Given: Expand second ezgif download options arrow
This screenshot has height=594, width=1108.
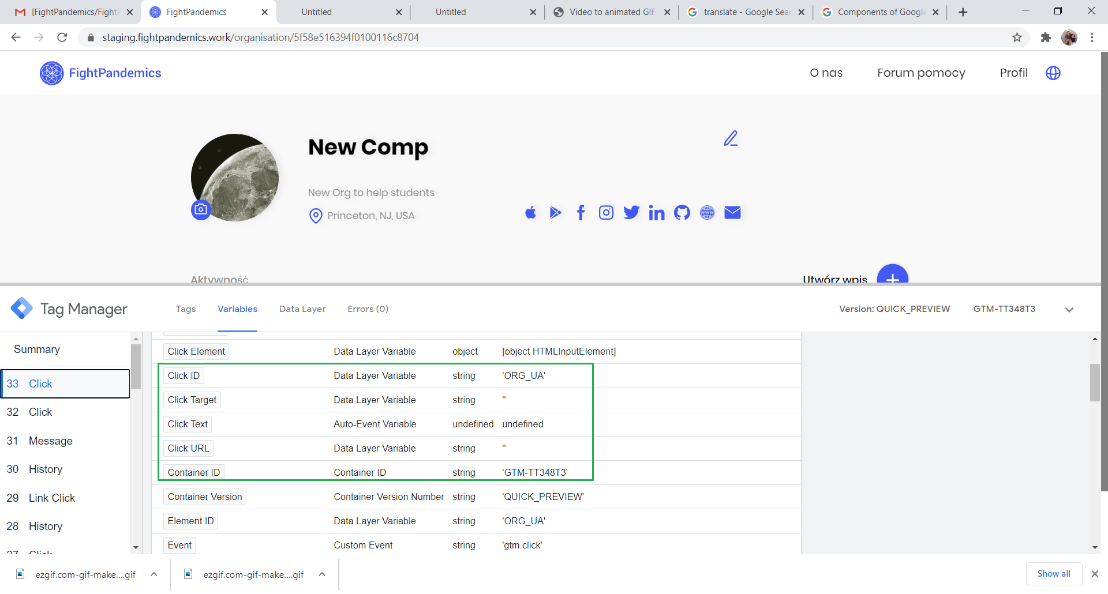Looking at the screenshot, I should coord(322,574).
